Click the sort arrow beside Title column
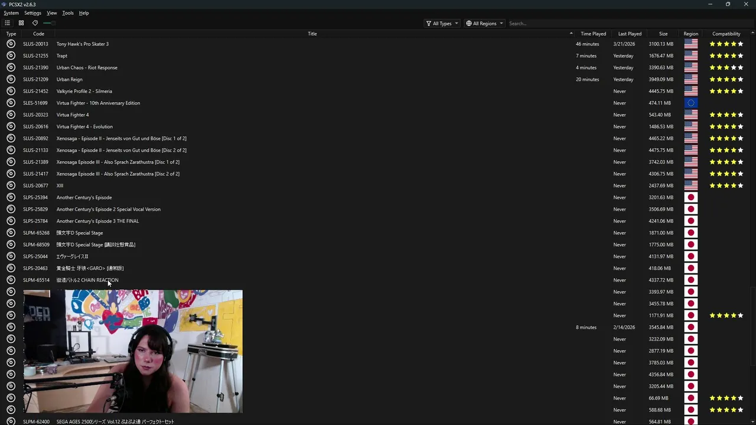This screenshot has width=756, height=425. 571,34
